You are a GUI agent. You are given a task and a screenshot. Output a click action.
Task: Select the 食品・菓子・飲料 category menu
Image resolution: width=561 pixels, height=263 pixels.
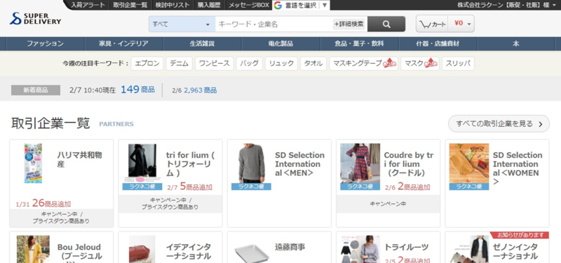[359, 43]
